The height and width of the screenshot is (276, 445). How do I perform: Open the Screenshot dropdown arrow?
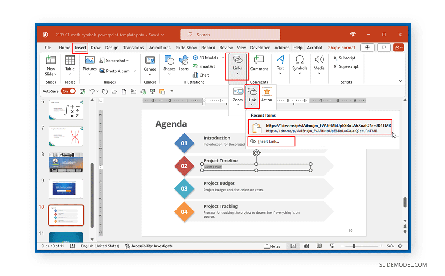128,61
